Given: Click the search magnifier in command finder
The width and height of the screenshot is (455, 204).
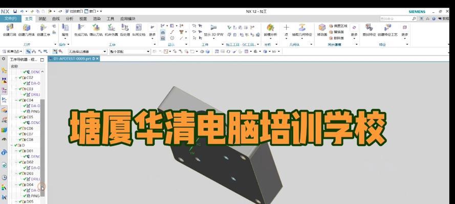Looking at the screenshot, I should (x=414, y=18).
